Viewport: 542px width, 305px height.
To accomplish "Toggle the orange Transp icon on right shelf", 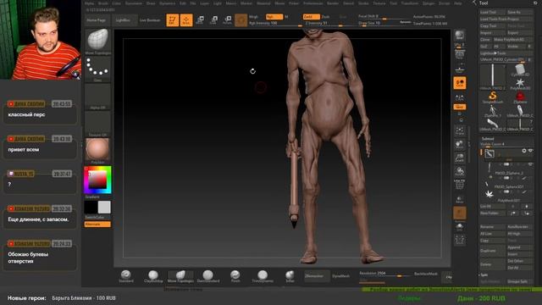I will tap(460, 213).
